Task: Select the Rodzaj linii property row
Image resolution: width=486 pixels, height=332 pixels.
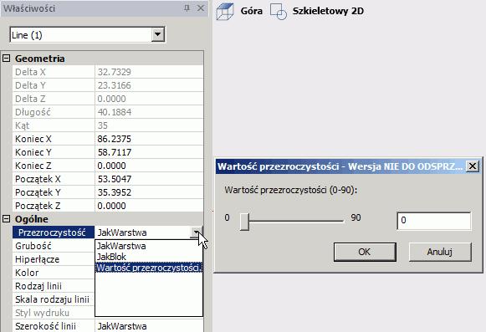Action: point(54,286)
